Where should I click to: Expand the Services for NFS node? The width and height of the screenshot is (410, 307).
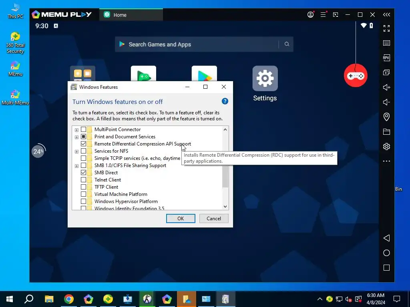[x=76, y=152]
